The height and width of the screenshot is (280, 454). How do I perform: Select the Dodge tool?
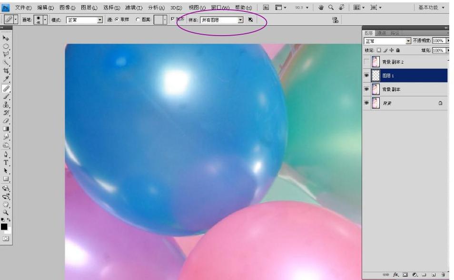point(6,146)
